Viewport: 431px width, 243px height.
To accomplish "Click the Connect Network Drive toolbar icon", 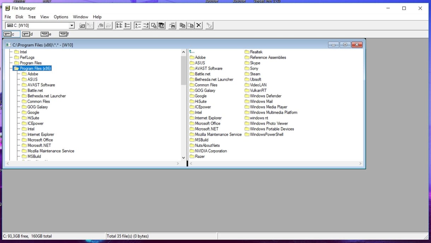I will coord(82,25).
